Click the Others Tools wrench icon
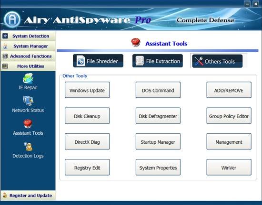The height and width of the screenshot is (205, 262). 199,61
